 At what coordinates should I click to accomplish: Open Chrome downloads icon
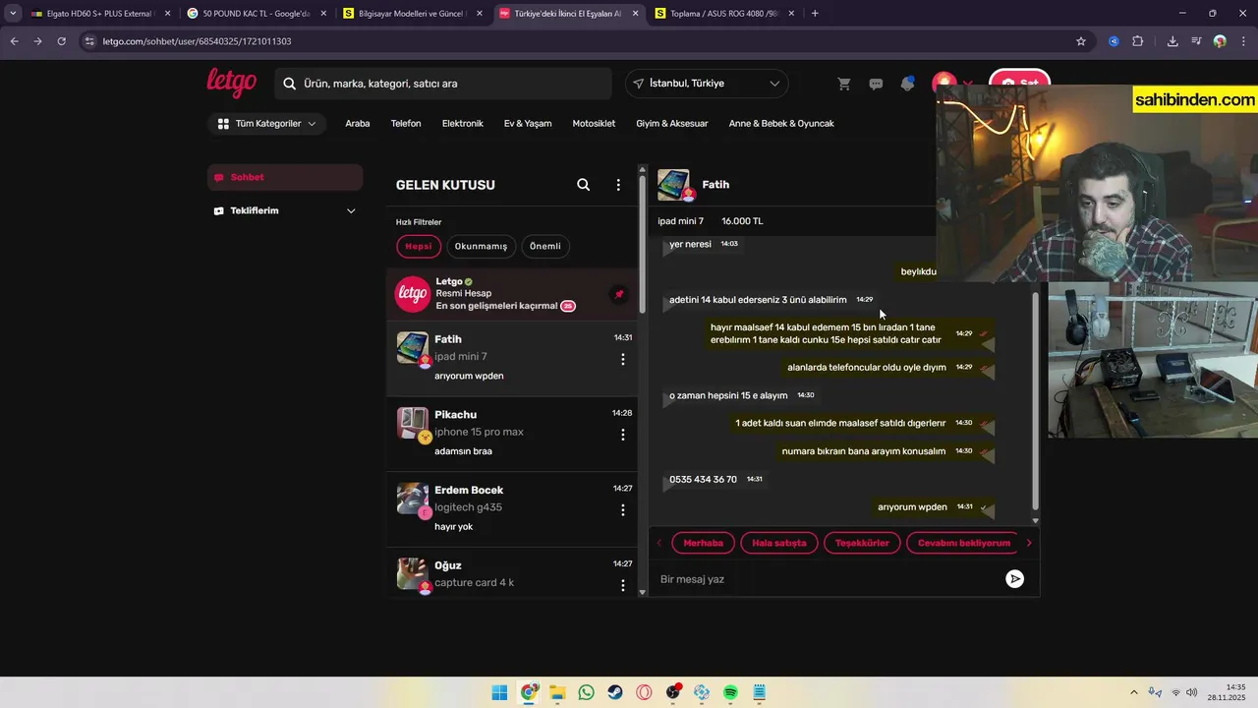pyautogui.click(x=1172, y=41)
